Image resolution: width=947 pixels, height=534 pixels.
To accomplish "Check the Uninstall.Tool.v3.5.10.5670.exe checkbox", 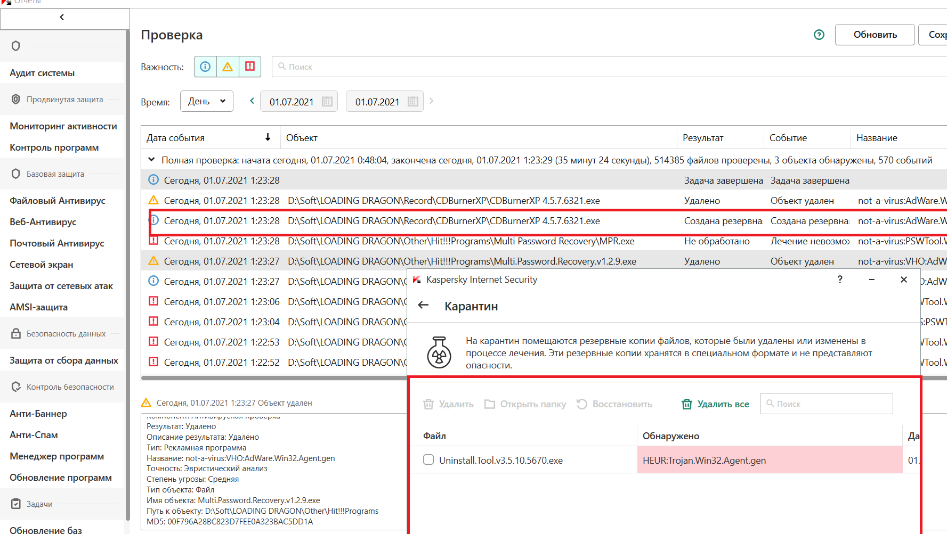I will tap(428, 459).
